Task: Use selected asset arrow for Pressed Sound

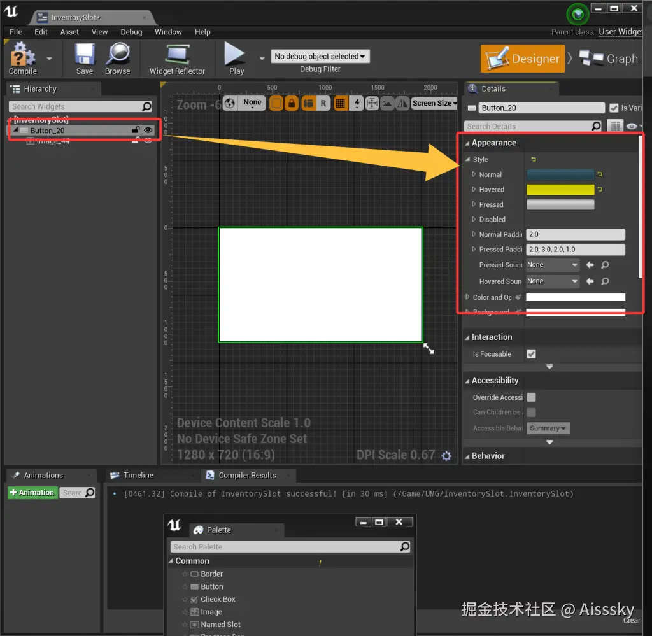Action: (x=590, y=265)
